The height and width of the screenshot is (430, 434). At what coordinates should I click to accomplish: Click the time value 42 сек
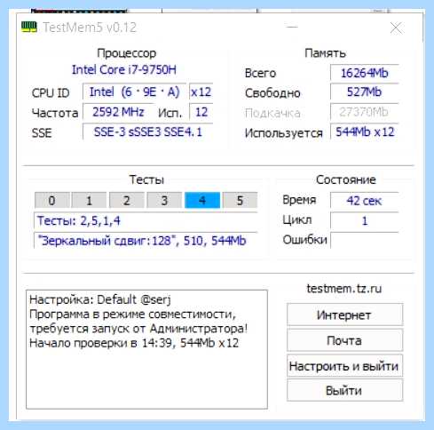365,201
